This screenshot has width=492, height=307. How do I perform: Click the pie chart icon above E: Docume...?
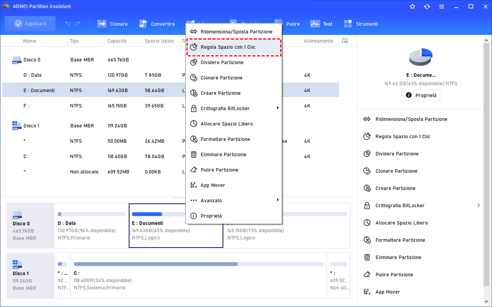[421, 57]
